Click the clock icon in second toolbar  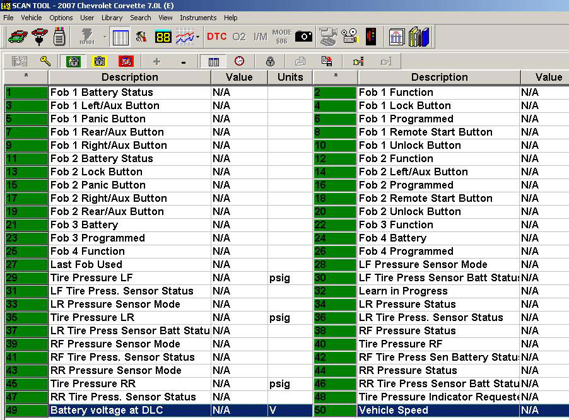point(240,61)
